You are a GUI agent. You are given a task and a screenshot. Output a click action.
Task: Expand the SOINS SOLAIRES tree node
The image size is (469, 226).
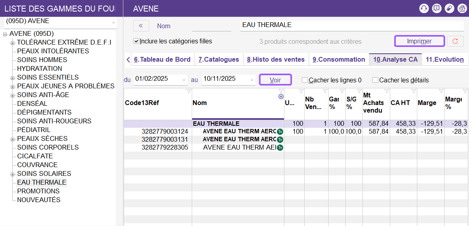13,174
